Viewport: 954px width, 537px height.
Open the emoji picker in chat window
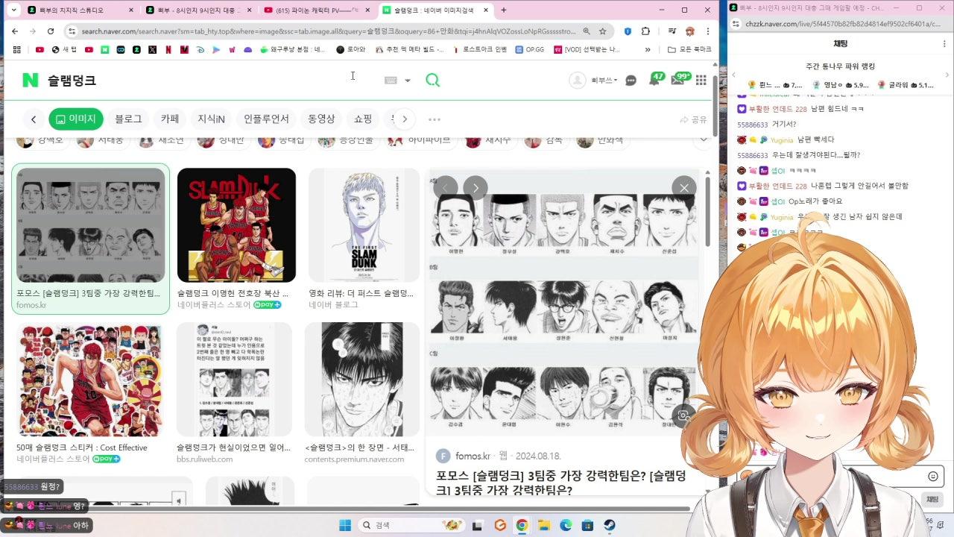point(932,476)
